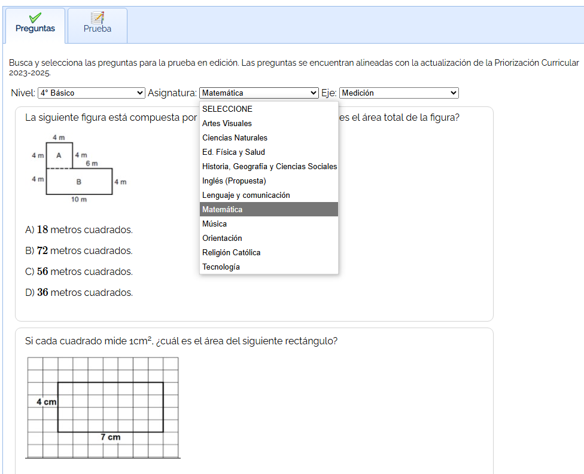Click the composite figure area diagram
This screenshot has height=474, width=584.
point(78,170)
